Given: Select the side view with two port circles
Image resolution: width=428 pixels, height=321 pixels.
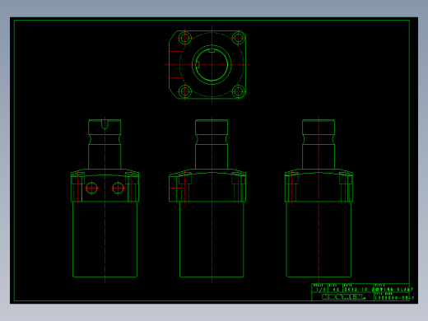Looking at the screenshot, I should (105, 199).
